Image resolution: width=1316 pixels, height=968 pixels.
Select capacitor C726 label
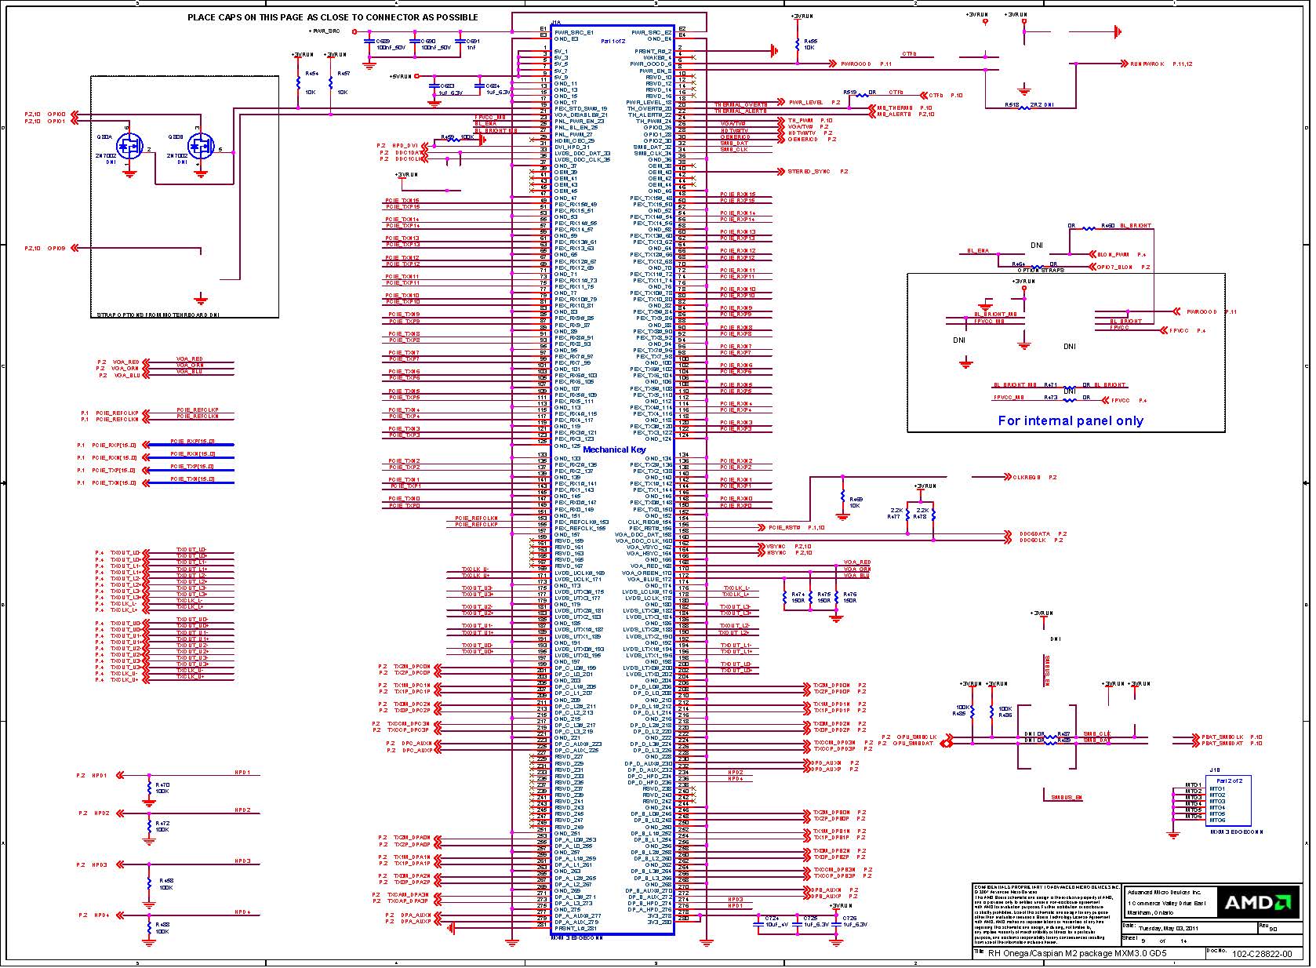click(x=850, y=918)
